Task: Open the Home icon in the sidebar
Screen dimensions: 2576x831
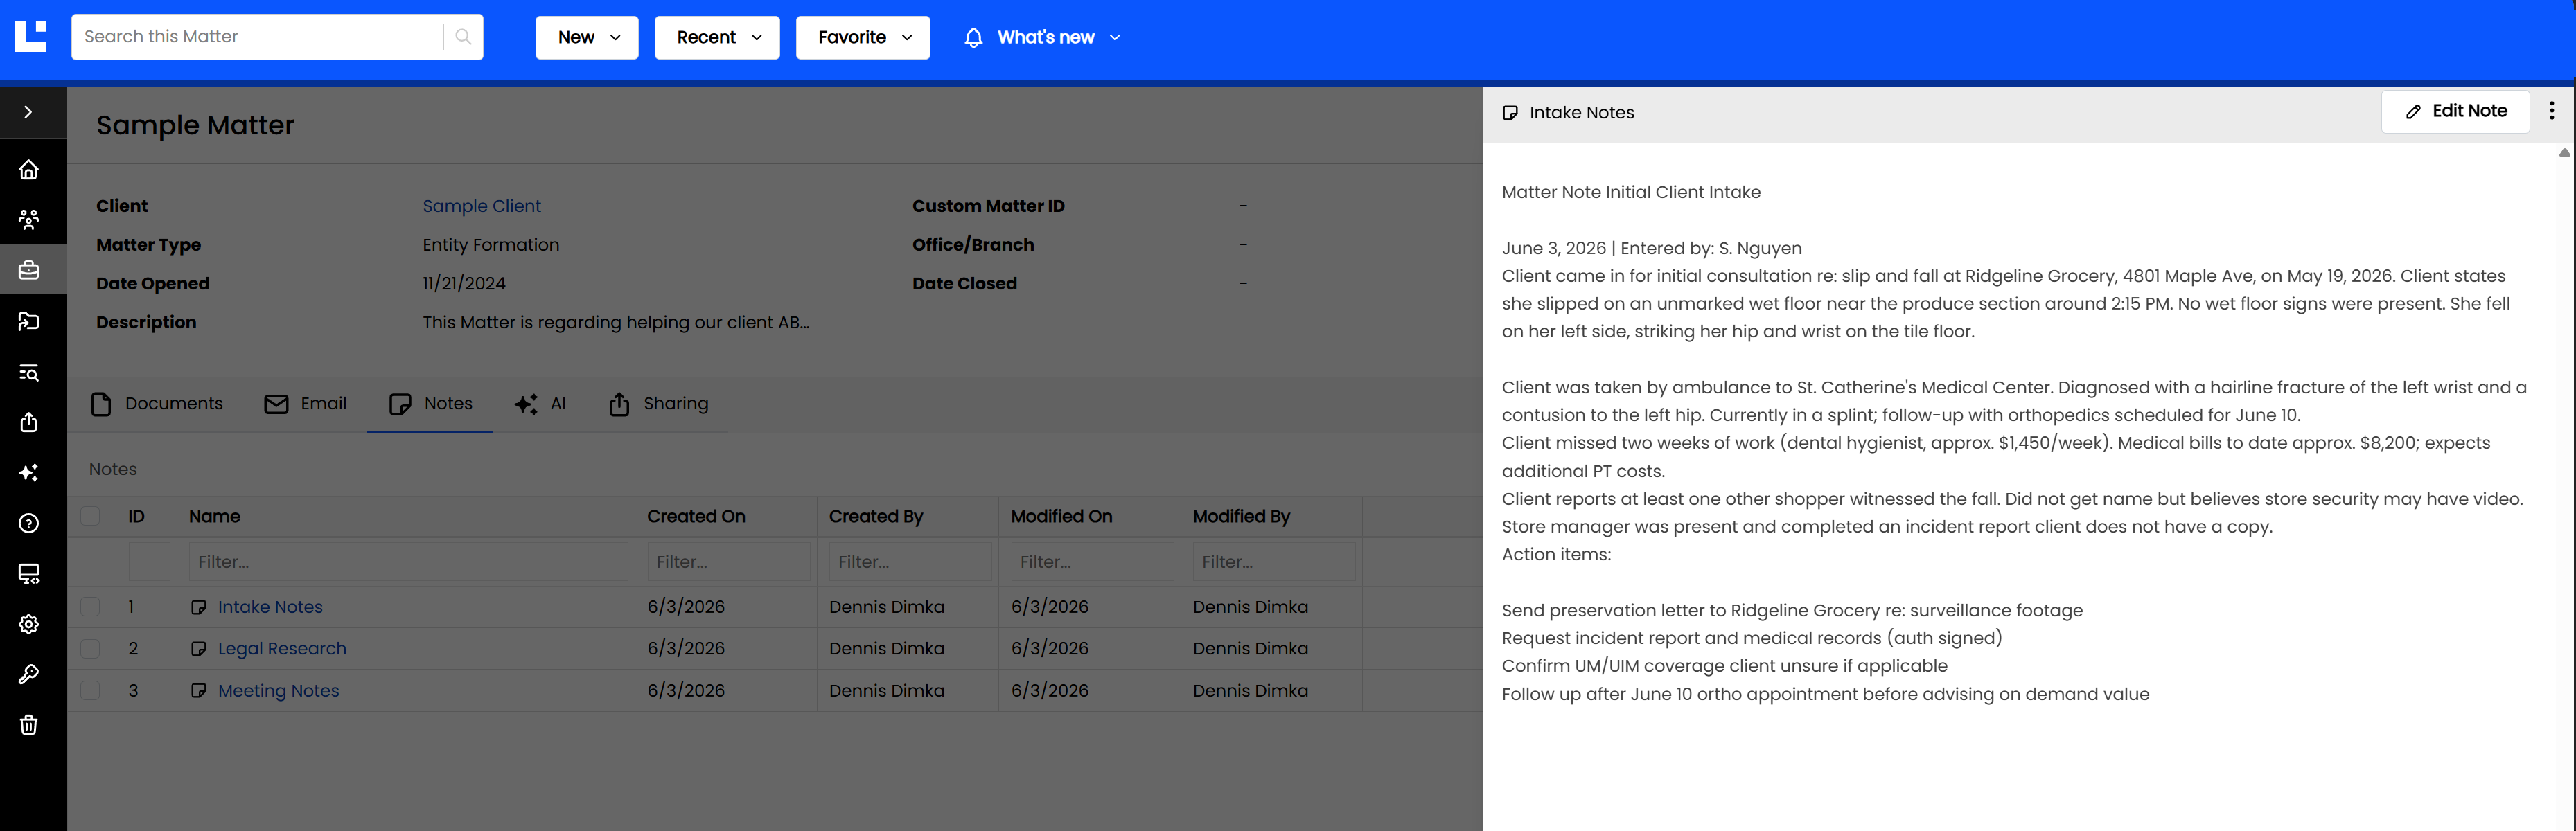Action: pyautogui.click(x=29, y=170)
